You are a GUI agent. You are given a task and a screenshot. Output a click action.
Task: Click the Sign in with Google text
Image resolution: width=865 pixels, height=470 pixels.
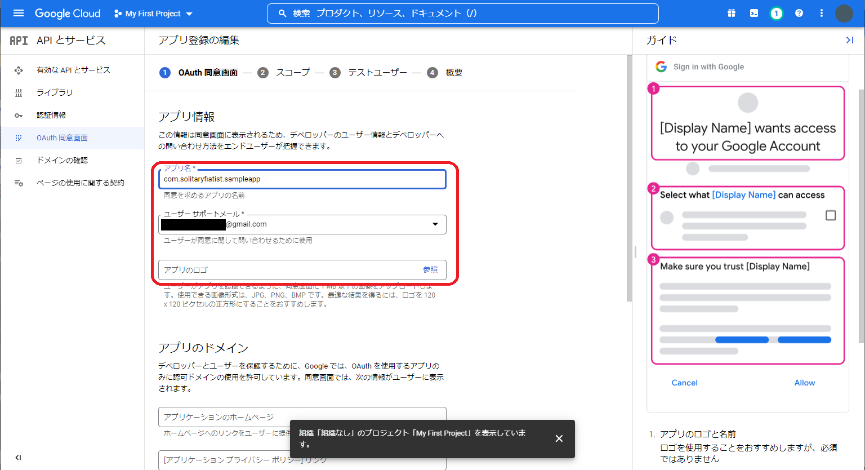[708, 66]
